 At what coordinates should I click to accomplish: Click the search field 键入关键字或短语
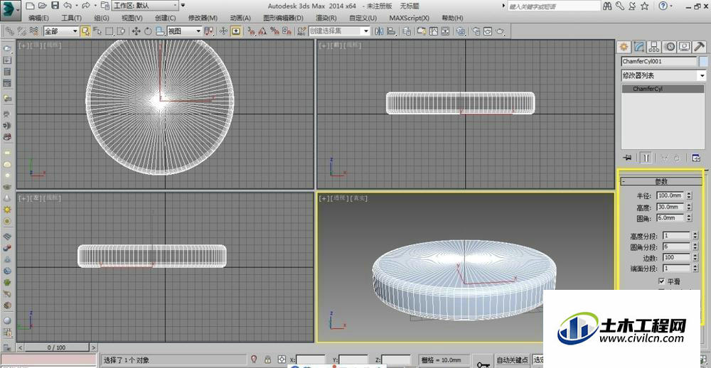click(x=553, y=6)
